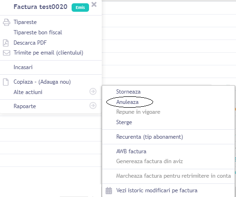Select Copiaza - (Adauga nou)
236x197 pixels.
click(x=42, y=82)
